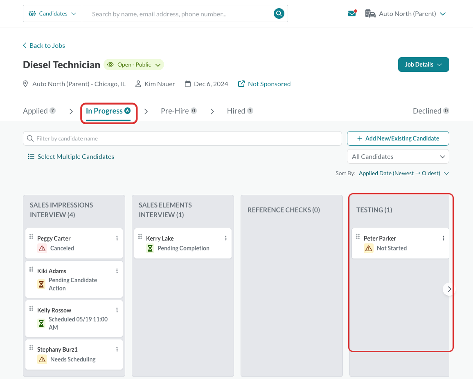
Task: Click the Stephany Burz1 name
Action: click(x=57, y=350)
